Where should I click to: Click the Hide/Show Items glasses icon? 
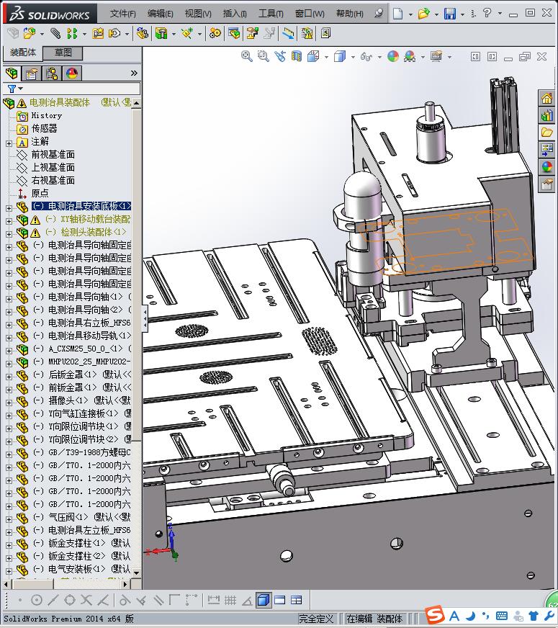coord(366,56)
